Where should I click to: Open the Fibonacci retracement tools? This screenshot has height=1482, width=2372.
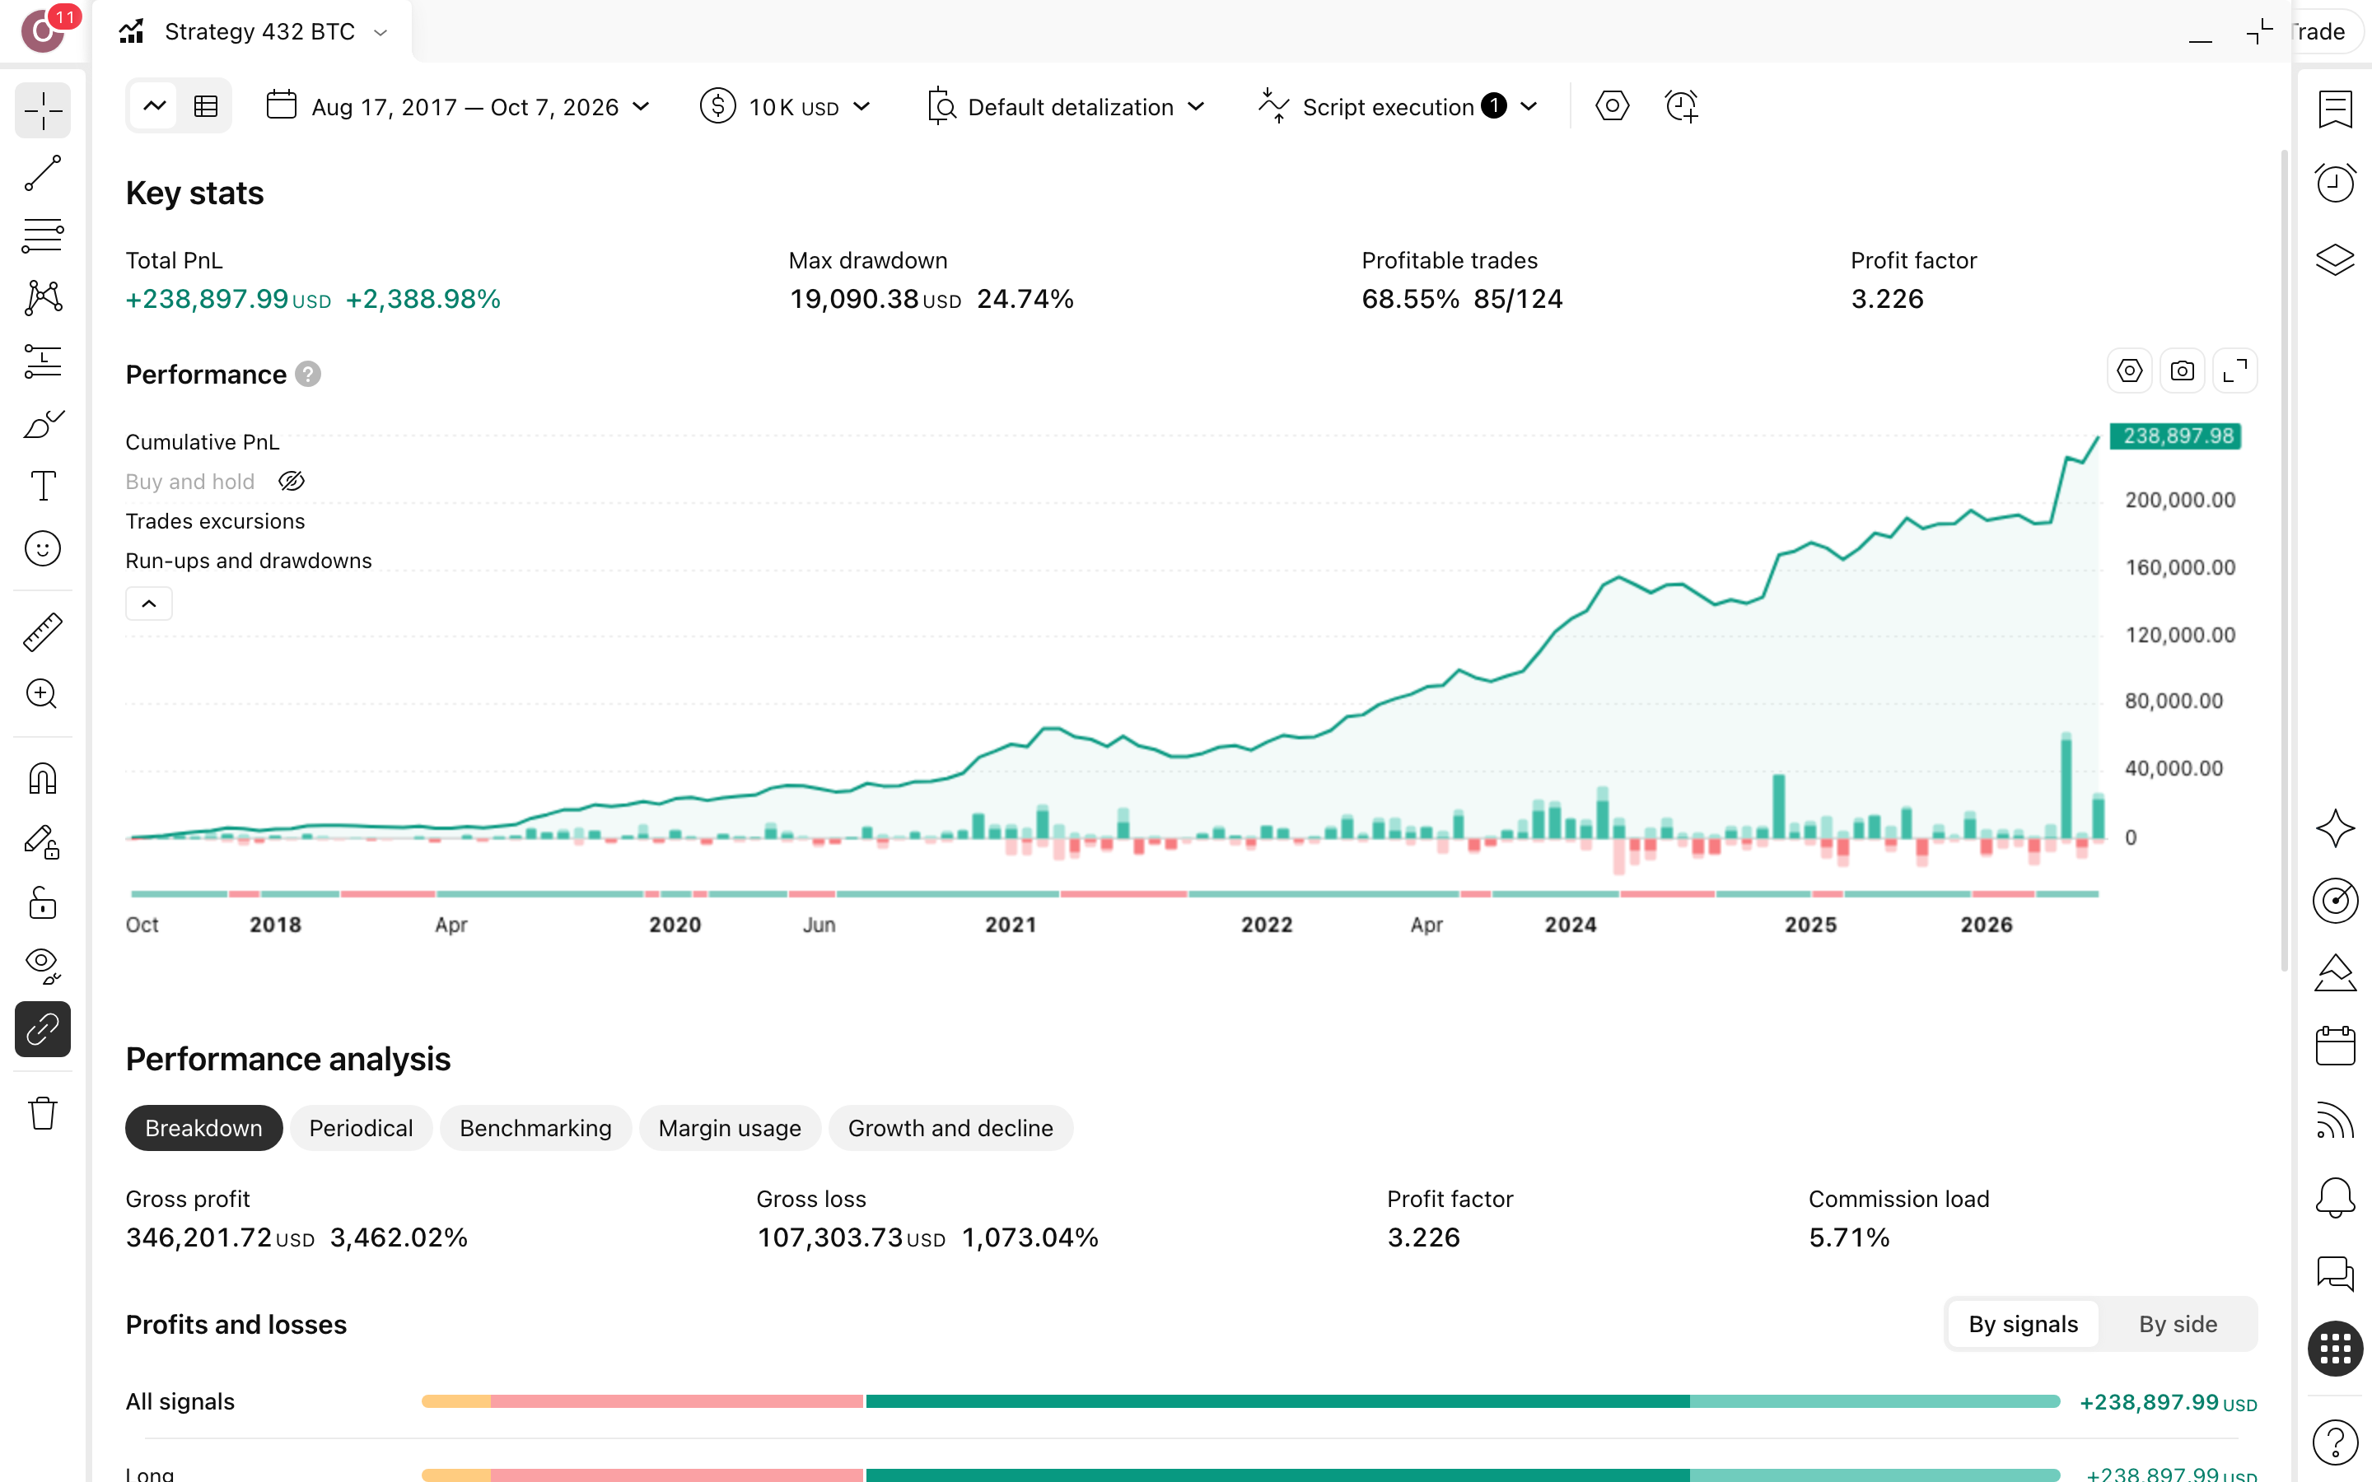(43, 236)
